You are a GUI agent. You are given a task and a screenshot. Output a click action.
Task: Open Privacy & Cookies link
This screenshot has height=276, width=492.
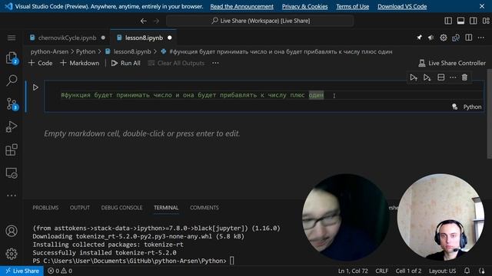tap(304, 6)
